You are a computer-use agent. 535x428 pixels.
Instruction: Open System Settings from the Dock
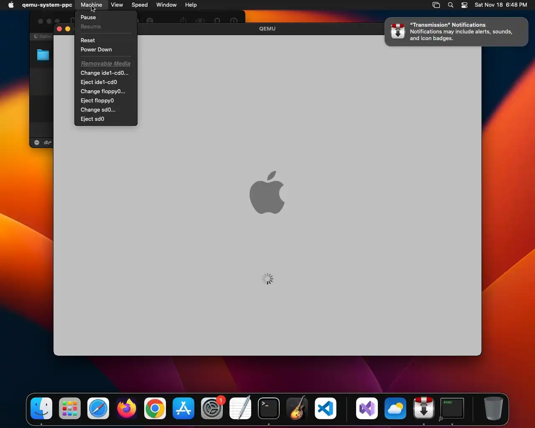[212, 408]
